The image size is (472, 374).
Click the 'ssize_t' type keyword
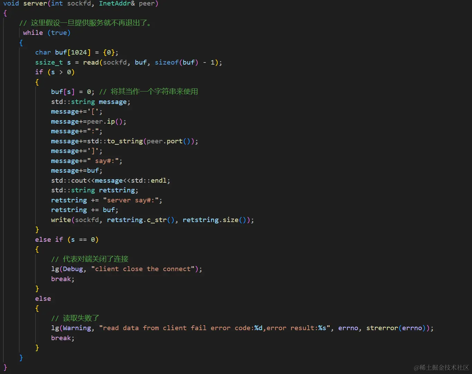(49, 63)
